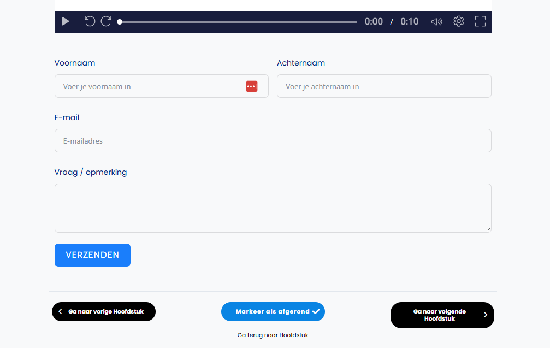Click the rewind circular arrow icon
Image resolution: width=550 pixels, height=348 pixels.
90,21
